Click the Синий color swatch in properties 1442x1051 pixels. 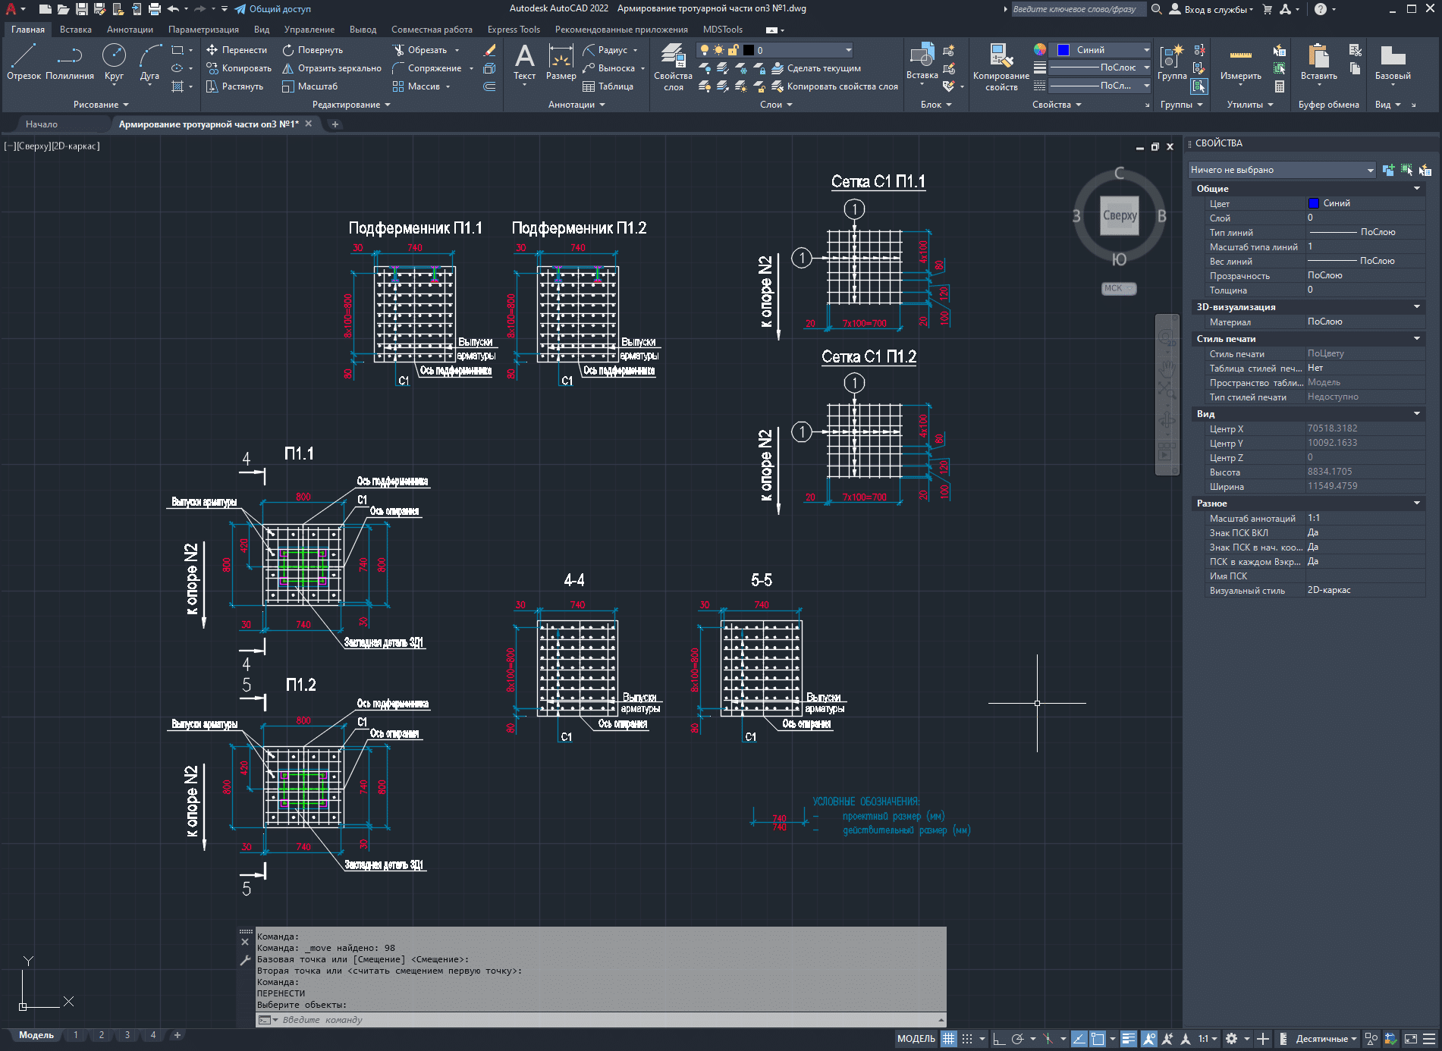click(x=1313, y=203)
